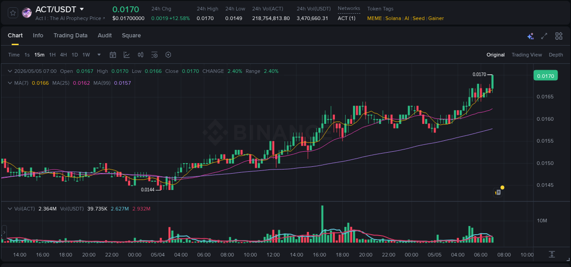
Task: Collapse the Vol(ACT) indicator row chevron
Action: point(10,209)
